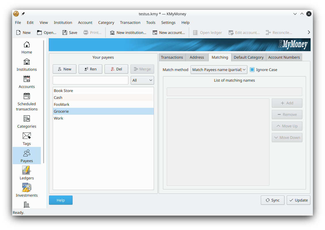Open the Transaction menu
The image size is (325, 230).
click(x=130, y=22)
